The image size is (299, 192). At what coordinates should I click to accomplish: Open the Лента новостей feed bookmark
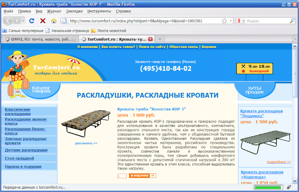(108, 31)
